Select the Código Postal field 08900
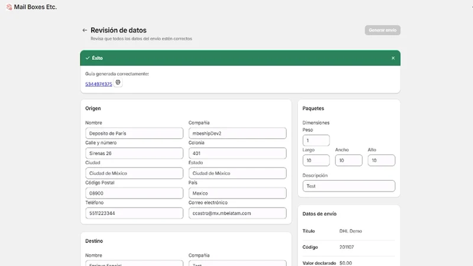This screenshot has width=473, height=266. 134,193
